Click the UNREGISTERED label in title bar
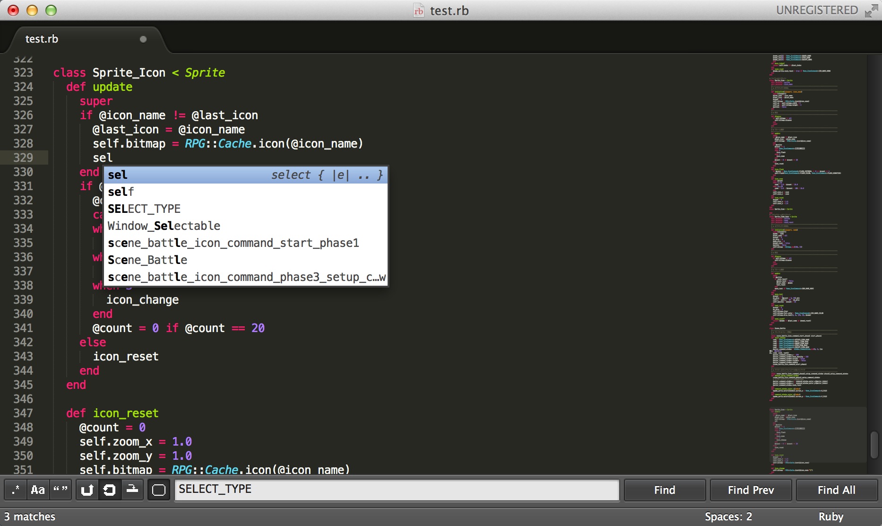Screen dimensions: 882x526 coord(817,10)
